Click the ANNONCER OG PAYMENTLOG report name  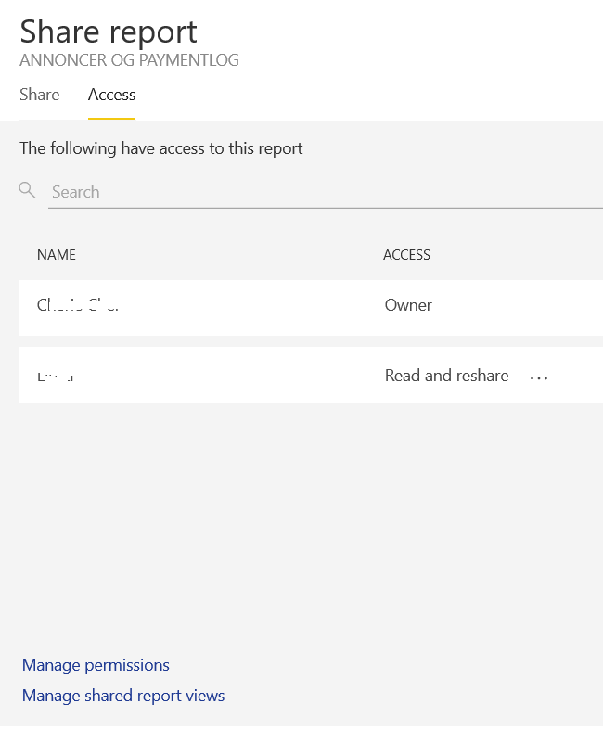pos(129,60)
